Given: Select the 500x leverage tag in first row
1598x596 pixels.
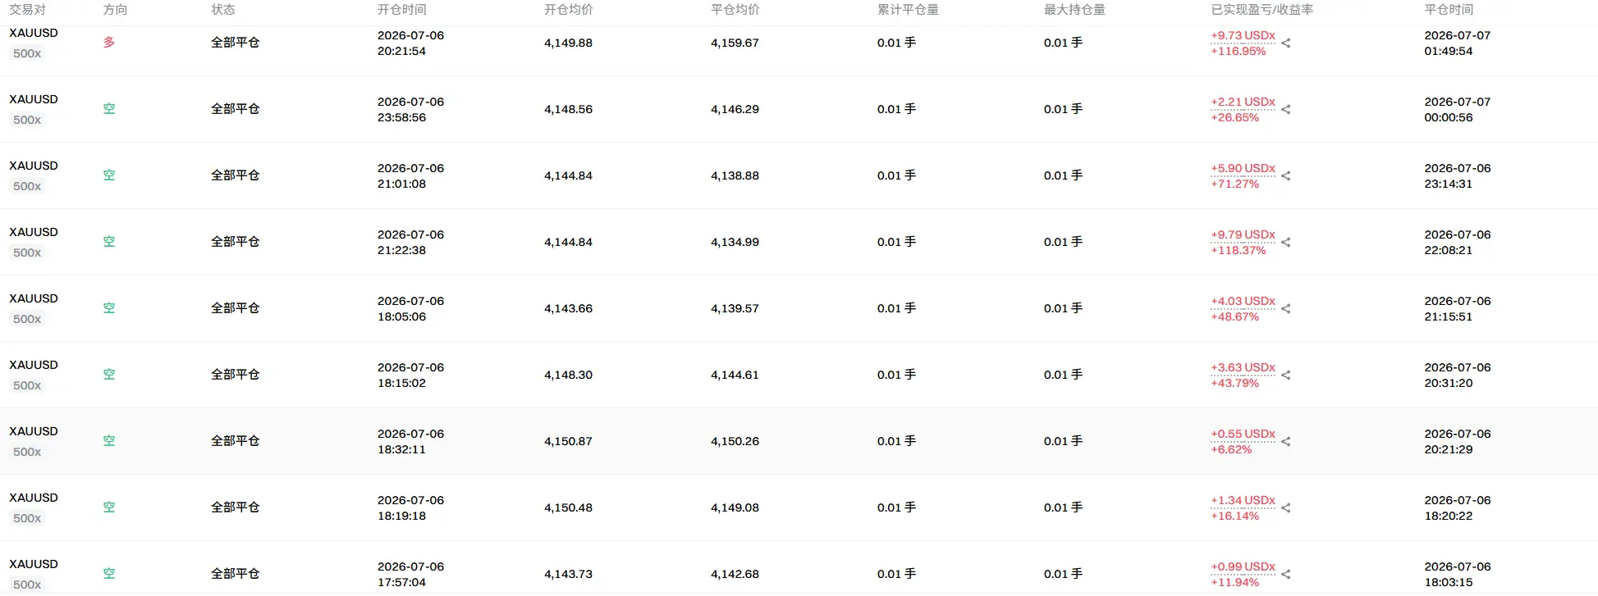Looking at the screenshot, I should pyautogui.click(x=27, y=53).
